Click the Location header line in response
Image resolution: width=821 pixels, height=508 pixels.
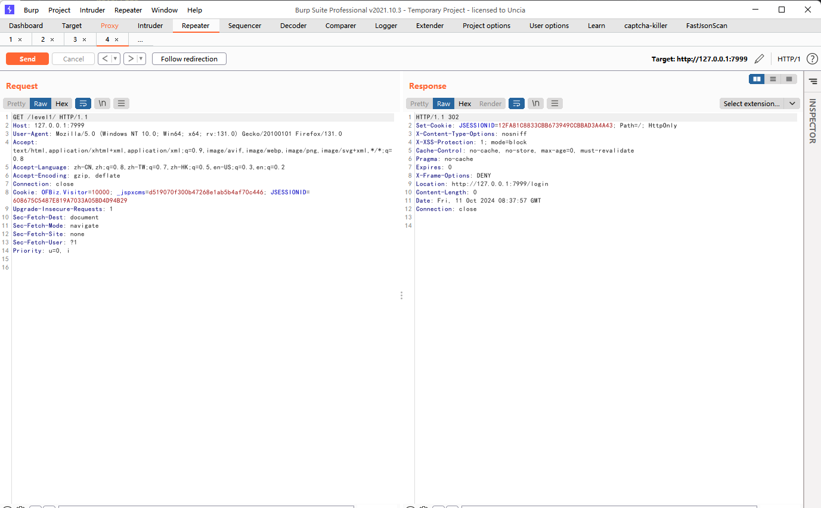coord(482,184)
